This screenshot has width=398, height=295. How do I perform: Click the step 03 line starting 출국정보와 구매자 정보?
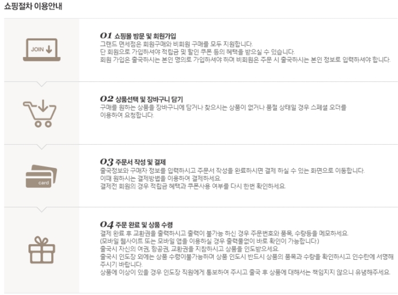click(x=232, y=170)
